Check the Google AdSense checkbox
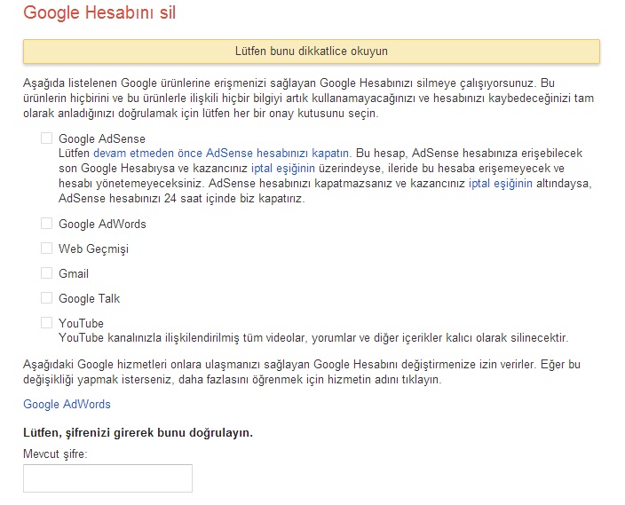This screenshot has height=505, width=625. click(47, 138)
